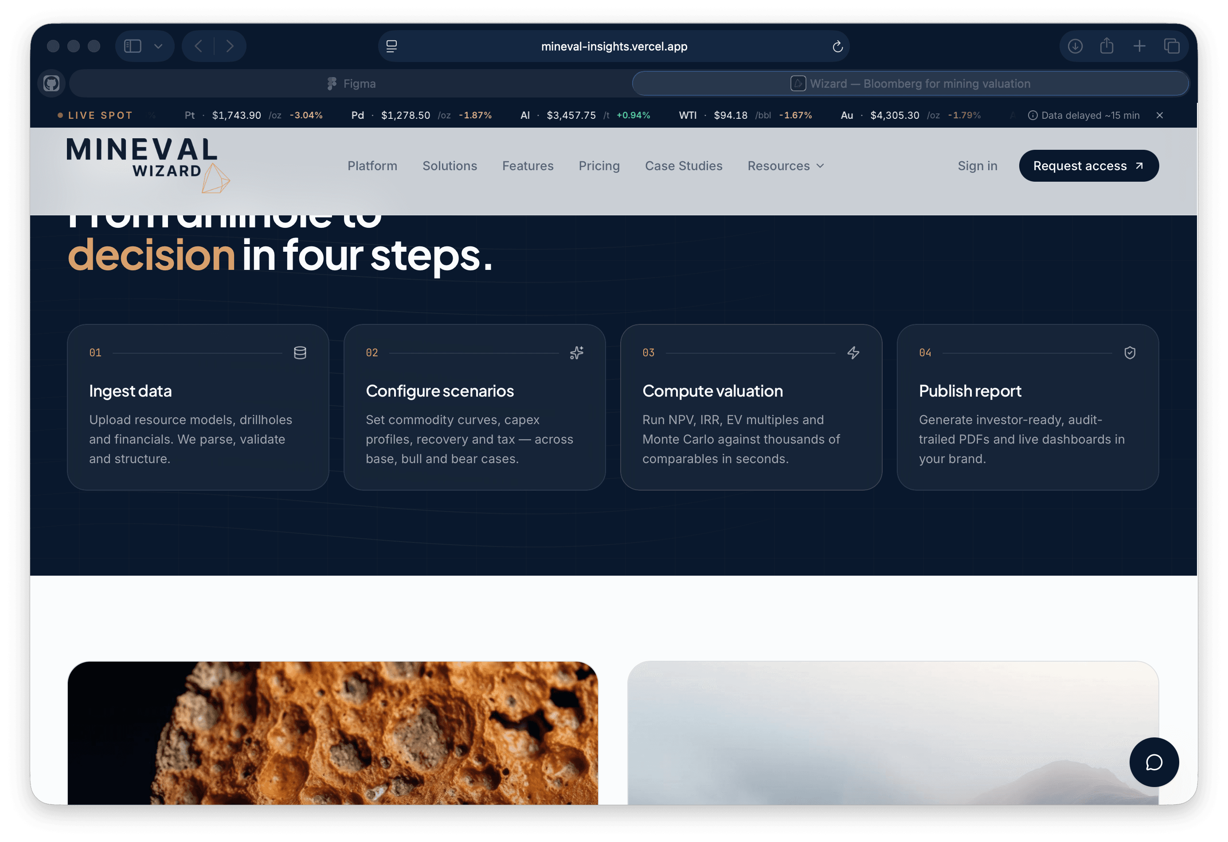
Task: Go forward with the forward arrow
Action: pyautogui.click(x=230, y=47)
